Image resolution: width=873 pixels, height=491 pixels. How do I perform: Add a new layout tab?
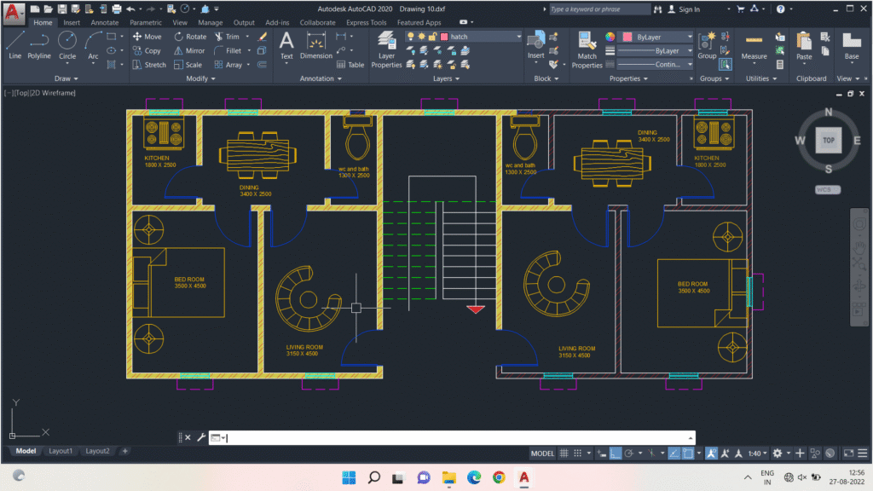tap(124, 451)
